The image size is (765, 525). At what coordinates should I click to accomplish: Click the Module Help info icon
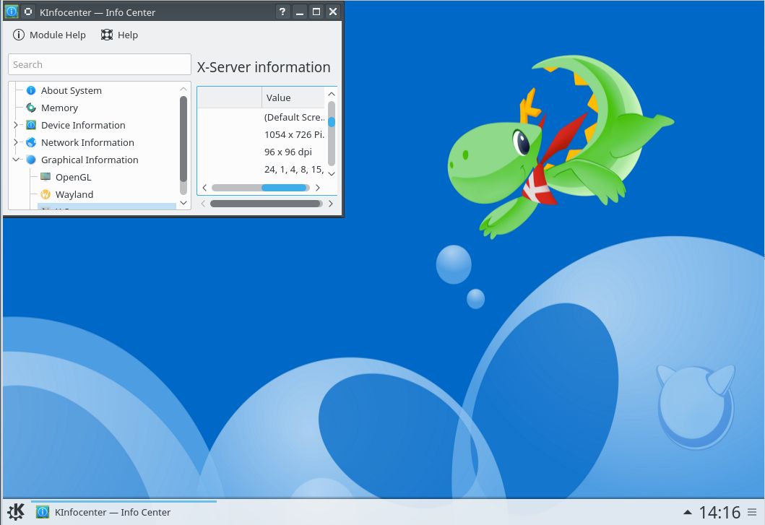[19, 35]
